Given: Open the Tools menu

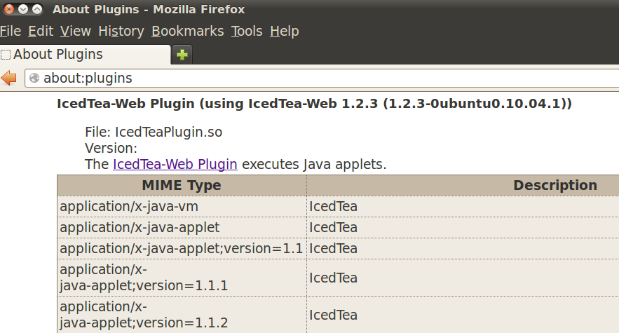Looking at the screenshot, I should (246, 31).
